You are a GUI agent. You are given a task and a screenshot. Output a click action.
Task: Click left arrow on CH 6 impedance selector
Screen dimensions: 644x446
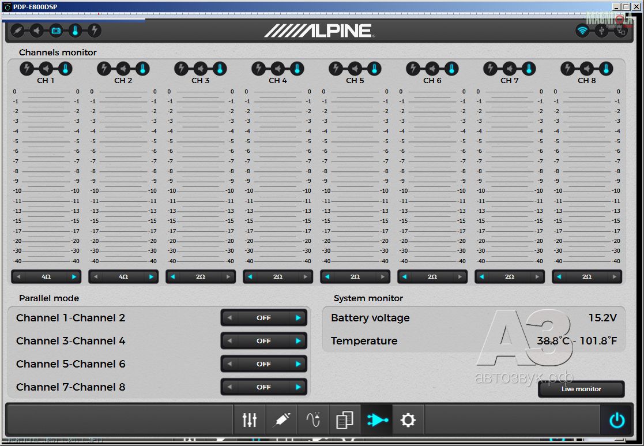click(405, 276)
